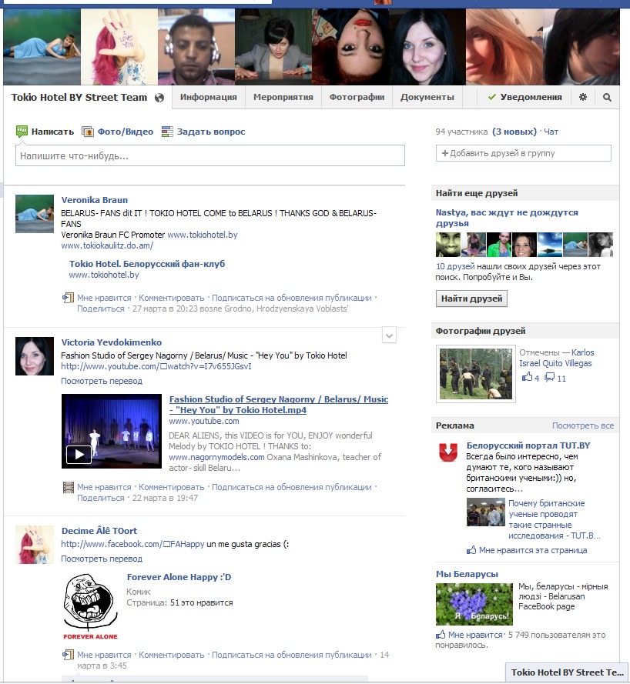
Task: Click Мне нравится under Decime's post
Action: tap(104, 655)
